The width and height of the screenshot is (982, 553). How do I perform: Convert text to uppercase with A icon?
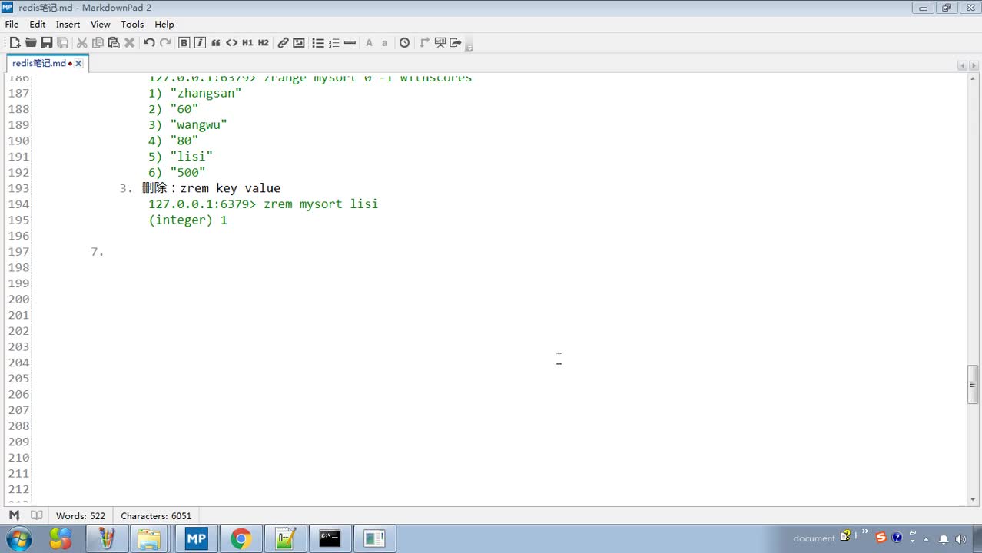(x=369, y=43)
